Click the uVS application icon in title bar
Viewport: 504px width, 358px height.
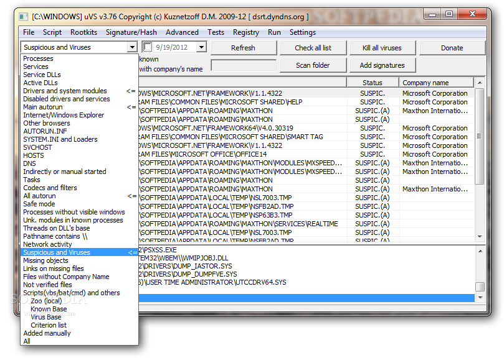[23, 16]
